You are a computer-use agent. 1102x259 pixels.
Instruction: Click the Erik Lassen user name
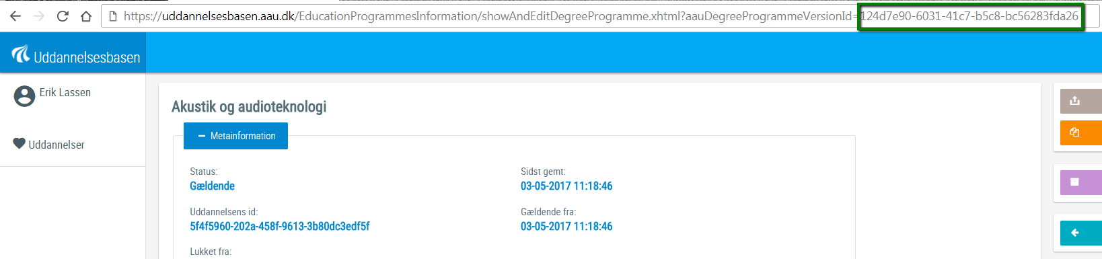click(65, 92)
